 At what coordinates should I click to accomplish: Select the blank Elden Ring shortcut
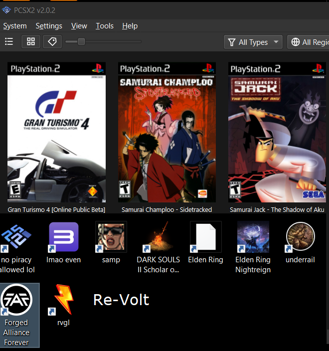pos(206,243)
